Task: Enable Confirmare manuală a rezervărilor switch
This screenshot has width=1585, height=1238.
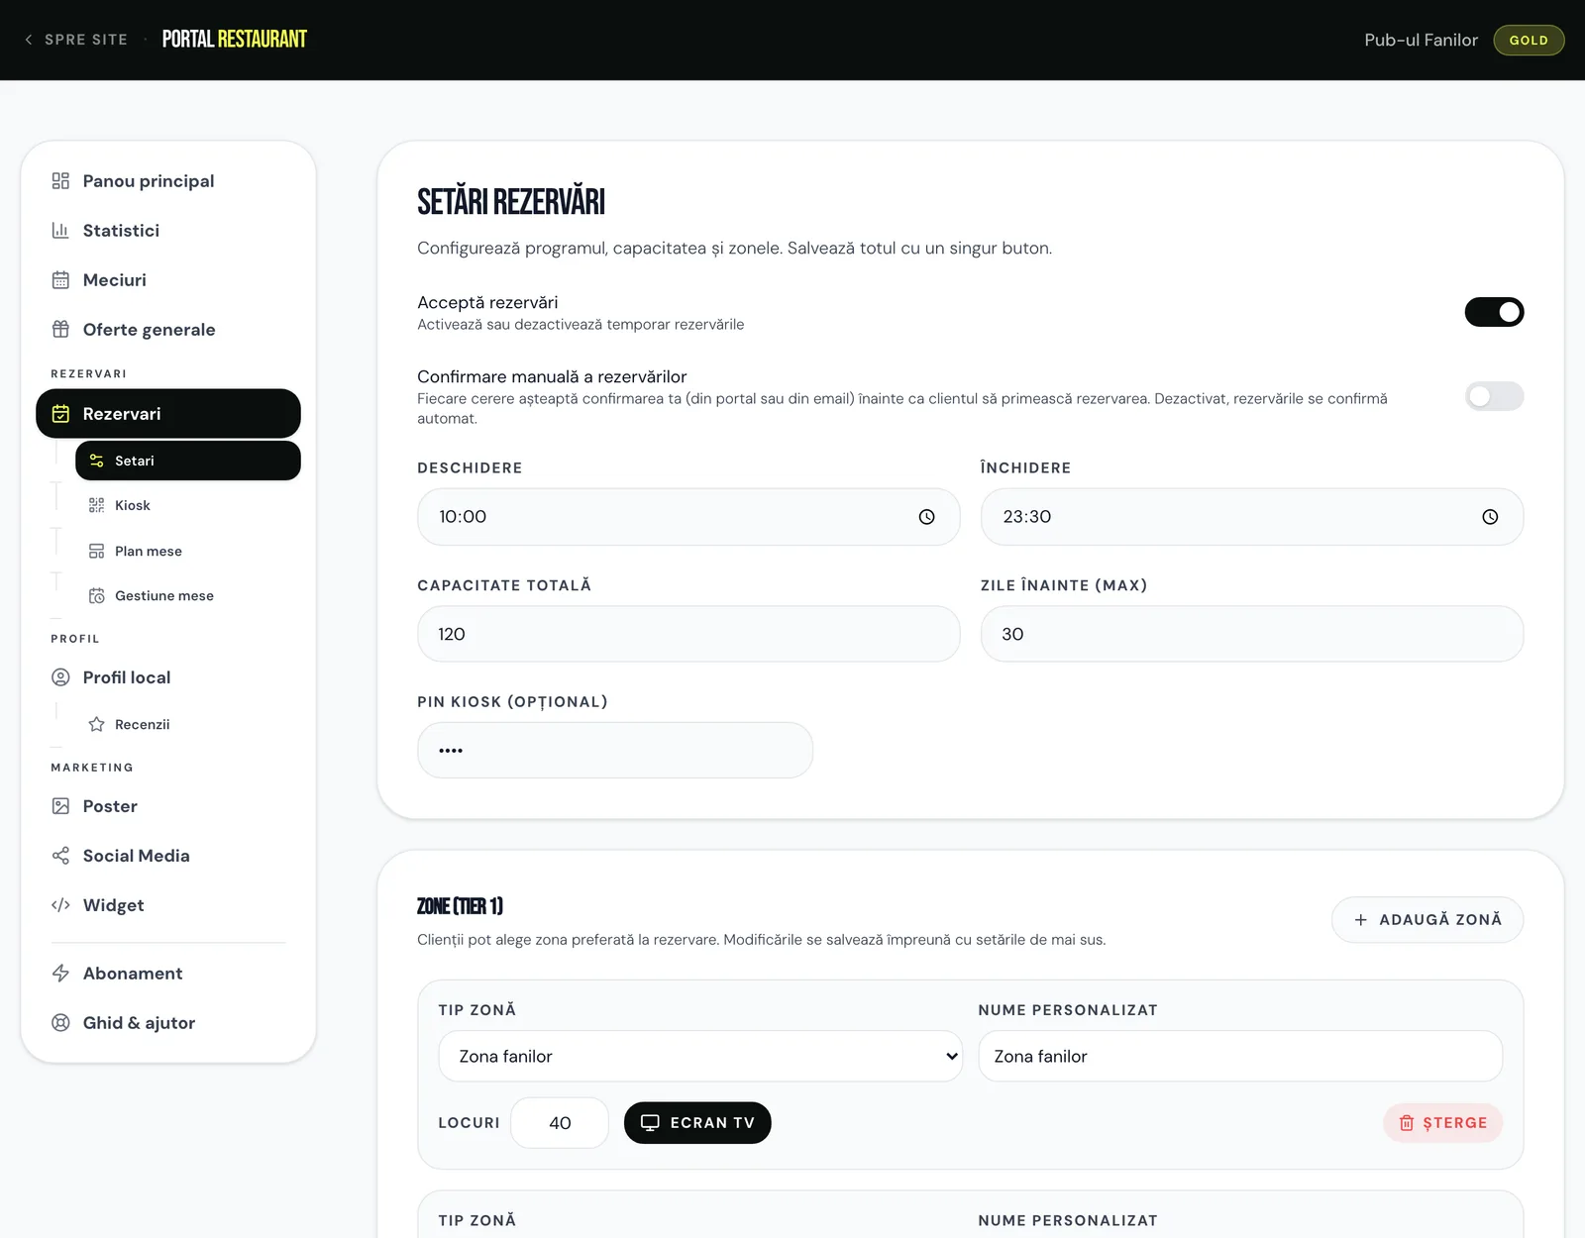Action: pos(1494,396)
